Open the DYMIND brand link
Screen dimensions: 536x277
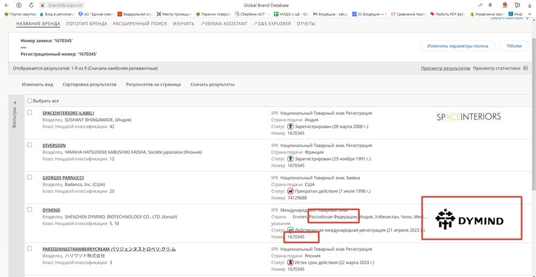tap(51, 210)
